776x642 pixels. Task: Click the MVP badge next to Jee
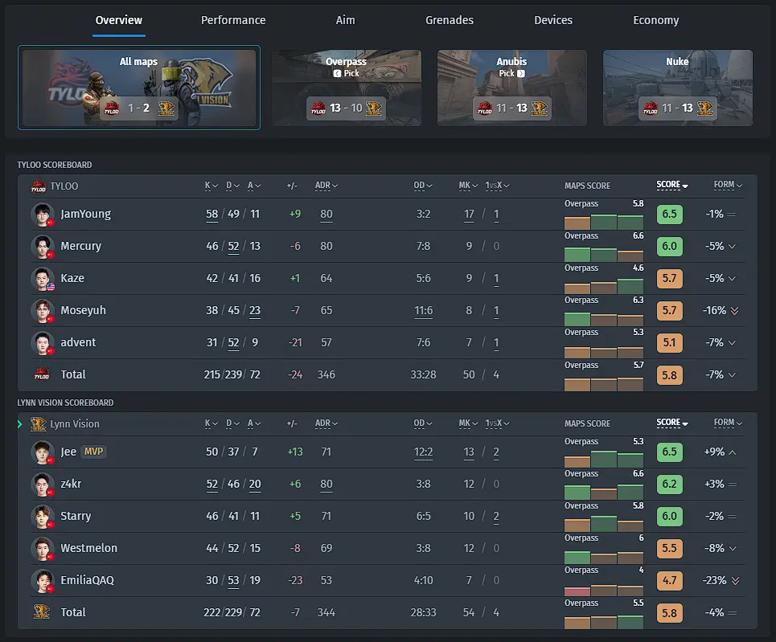[x=93, y=452]
